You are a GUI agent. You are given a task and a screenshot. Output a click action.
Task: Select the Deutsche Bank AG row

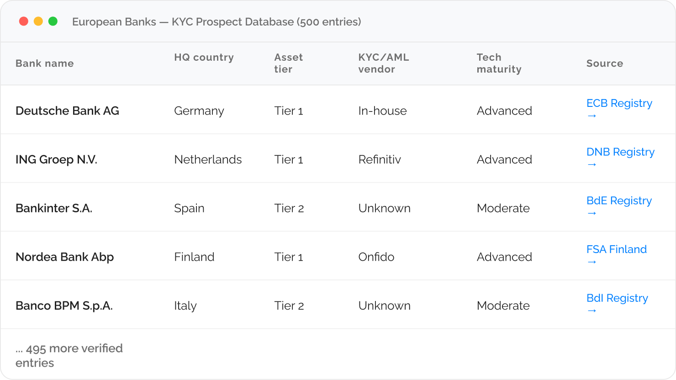(x=67, y=111)
